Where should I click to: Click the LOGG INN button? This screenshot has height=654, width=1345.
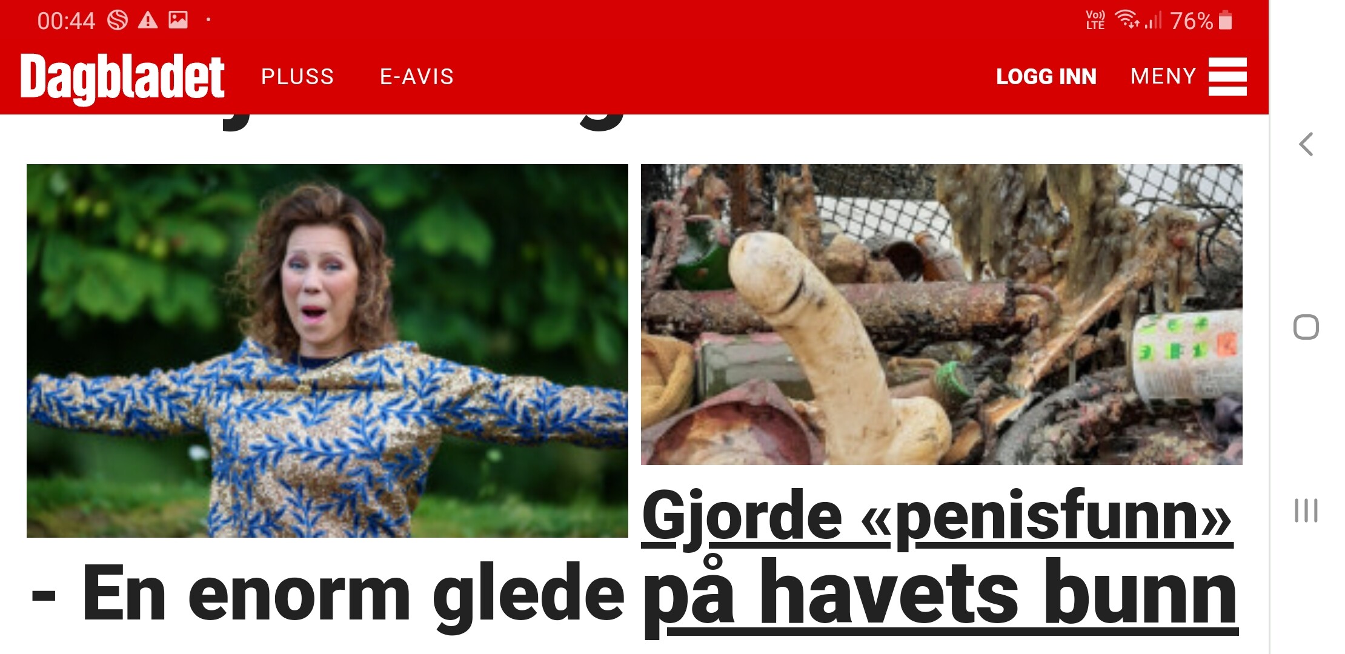pyautogui.click(x=1046, y=77)
